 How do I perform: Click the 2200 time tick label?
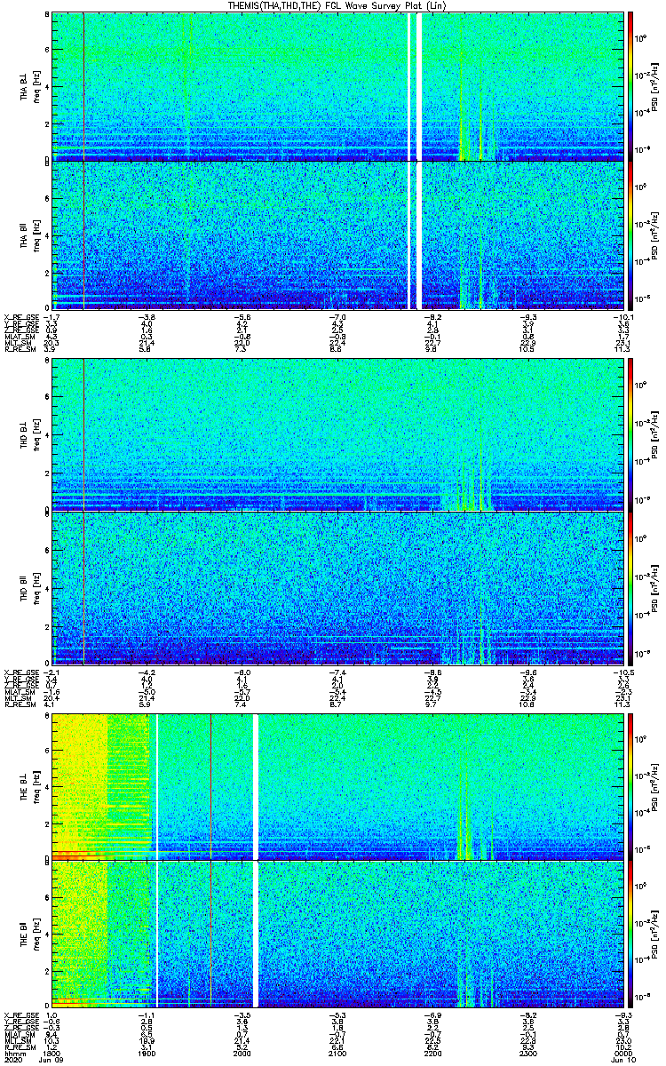[432, 1053]
